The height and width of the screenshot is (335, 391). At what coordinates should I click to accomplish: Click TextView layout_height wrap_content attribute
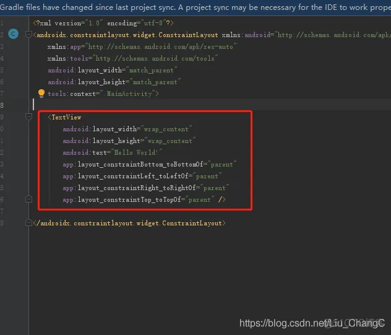(x=129, y=141)
